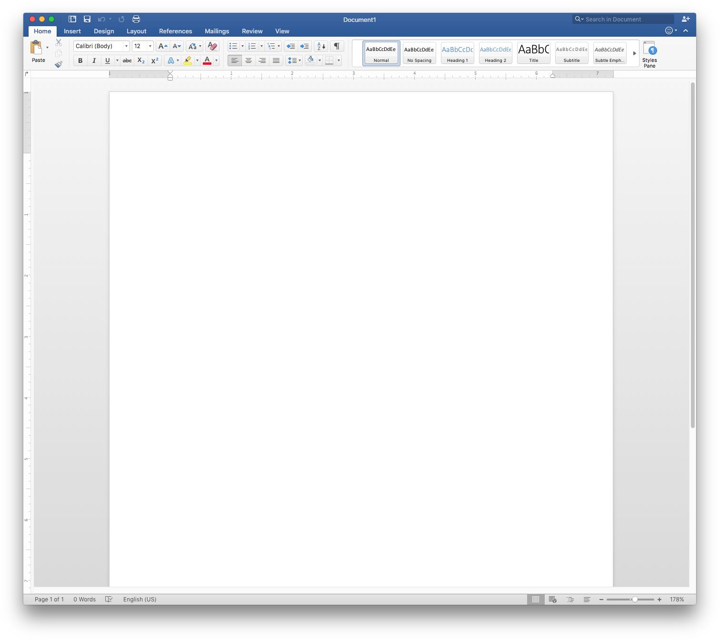The height and width of the screenshot is (640, 719).
Task: Apply the Heading 1 style
Action: (x=457, y=53)
